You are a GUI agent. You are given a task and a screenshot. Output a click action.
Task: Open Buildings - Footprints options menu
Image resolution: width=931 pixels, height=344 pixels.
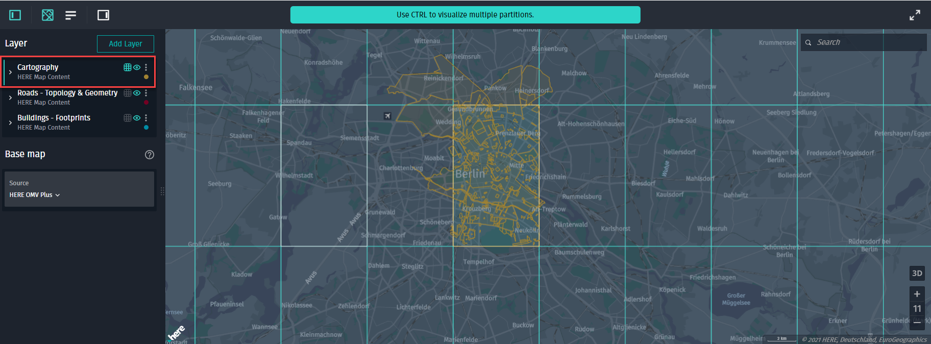click(146, 118)
